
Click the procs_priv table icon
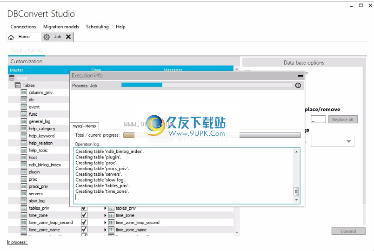24,186
